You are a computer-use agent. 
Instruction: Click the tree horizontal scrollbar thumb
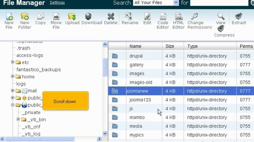click(x=40, y=139)
